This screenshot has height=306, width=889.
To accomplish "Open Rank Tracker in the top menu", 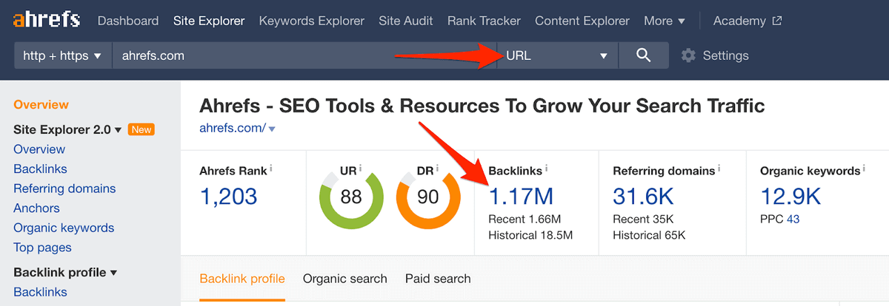I will [x=484, y=21].
